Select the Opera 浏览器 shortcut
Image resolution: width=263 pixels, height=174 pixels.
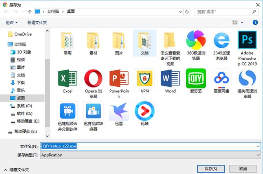(93, 84)
